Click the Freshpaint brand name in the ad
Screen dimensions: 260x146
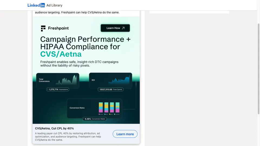click(58, 28)
